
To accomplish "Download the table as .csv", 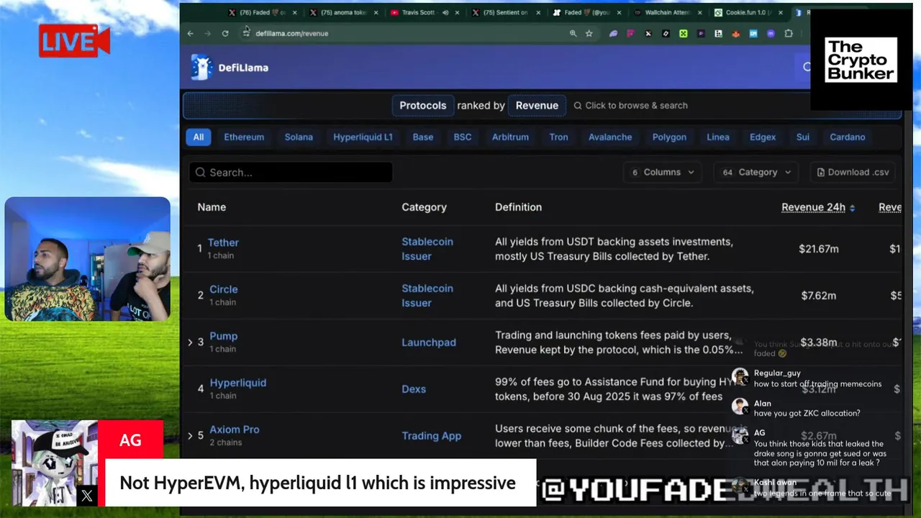I will coord(853,172).
